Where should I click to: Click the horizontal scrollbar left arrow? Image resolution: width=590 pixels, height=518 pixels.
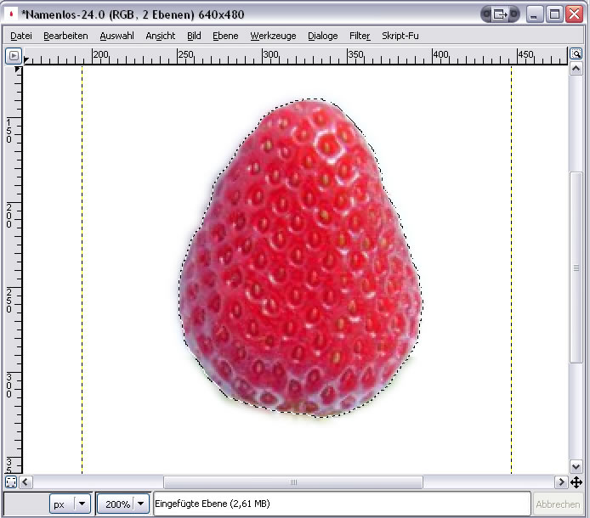pos(27,481)
